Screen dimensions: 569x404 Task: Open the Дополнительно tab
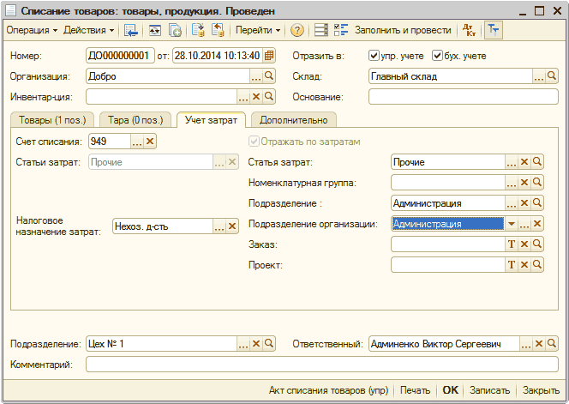tap(293, 120)
